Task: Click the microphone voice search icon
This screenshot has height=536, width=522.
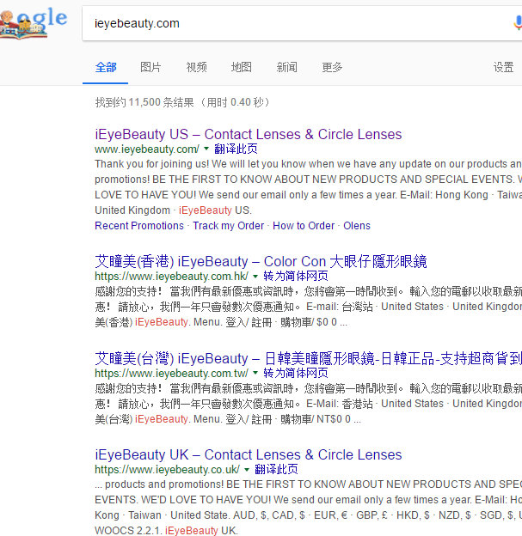Action: [518, 23]
